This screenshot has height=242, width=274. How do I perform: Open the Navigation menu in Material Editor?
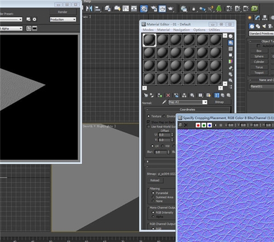pos(181,29)
